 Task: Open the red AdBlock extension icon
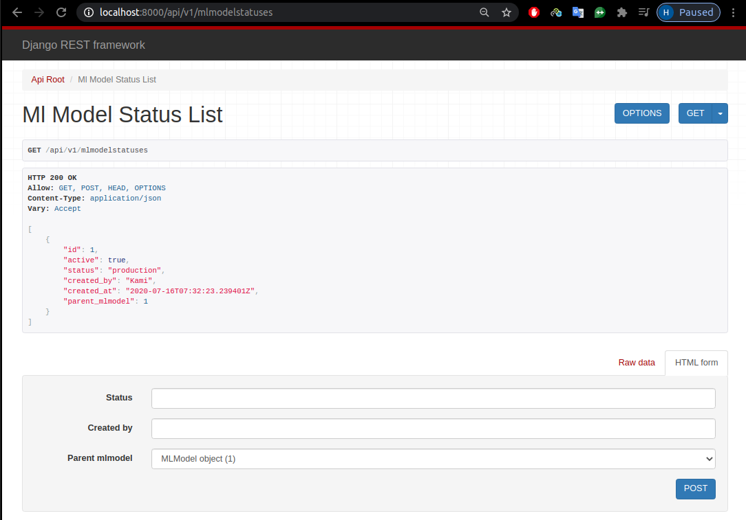click(534, 12)
